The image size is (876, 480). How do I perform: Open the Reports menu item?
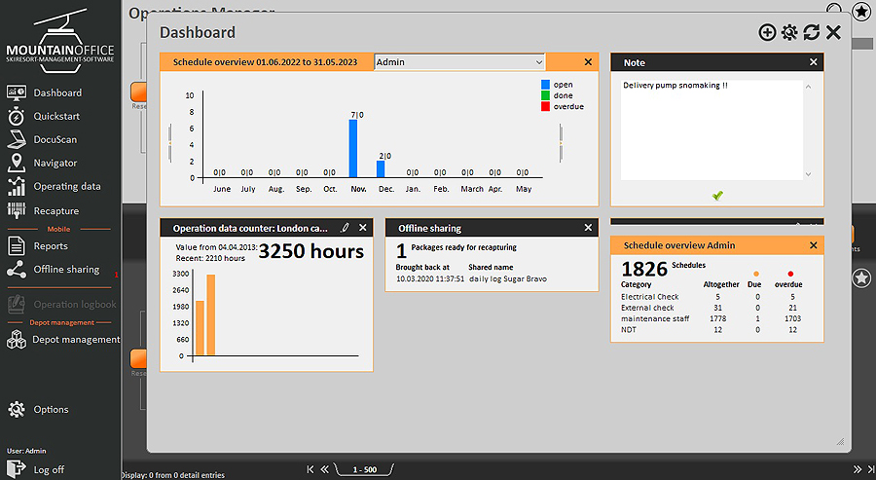point(51,246)
